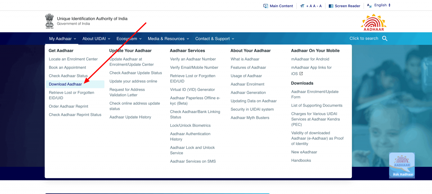Click the text size adjustment icon
The height and width of the screenshot is (194, 432).
[302, 6]
